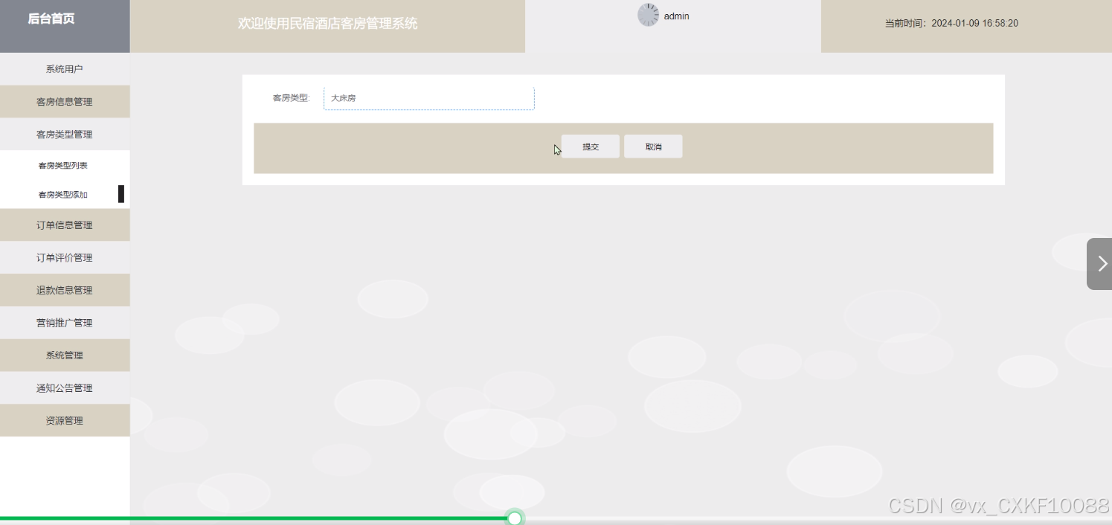The width and height of the screenshot is (1112, 525).
Task: Click the 欢迎使用民宿酒店客房管理系统 title
Action: point(327,24)
